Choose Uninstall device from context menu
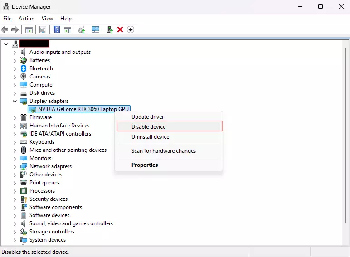 (x=169, y=137)
